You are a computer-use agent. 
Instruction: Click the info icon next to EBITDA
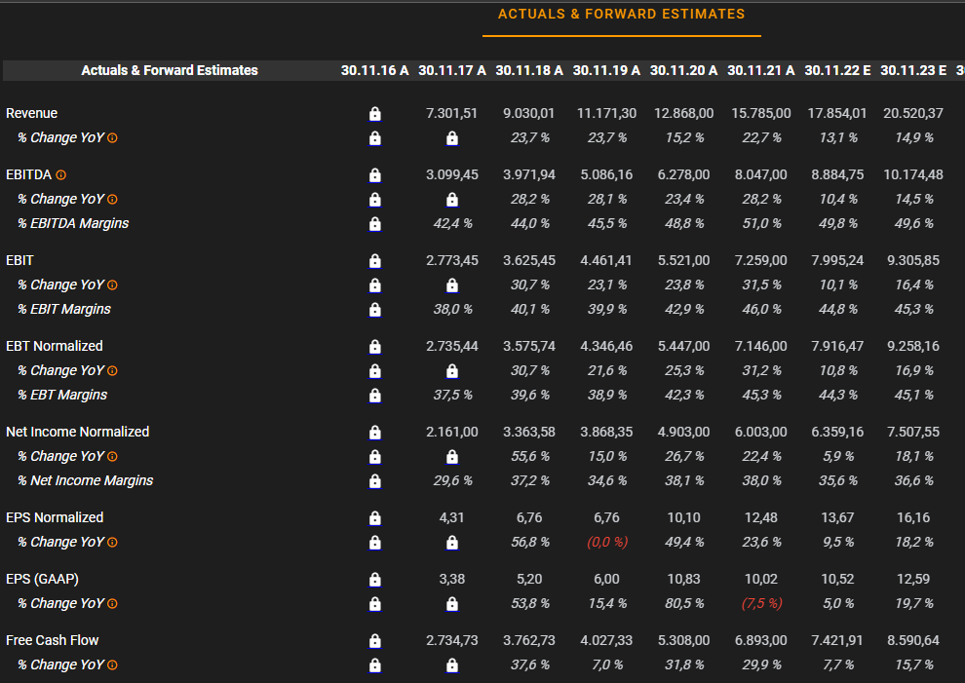pyautogui.click(x=61, y=175)
